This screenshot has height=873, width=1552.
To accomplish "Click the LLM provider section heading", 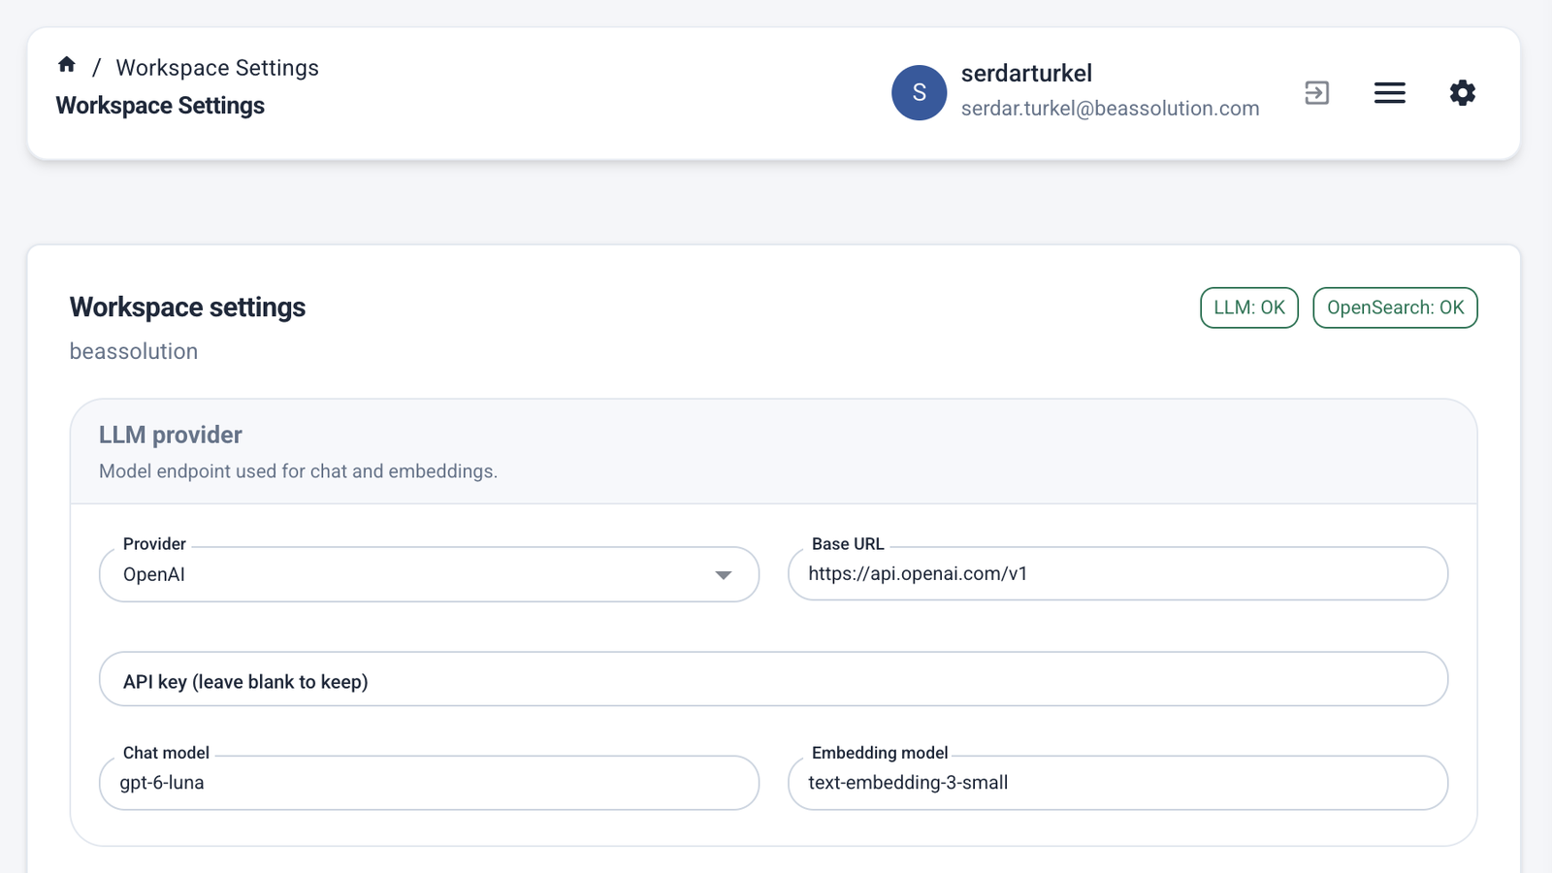I will [171, 435].
